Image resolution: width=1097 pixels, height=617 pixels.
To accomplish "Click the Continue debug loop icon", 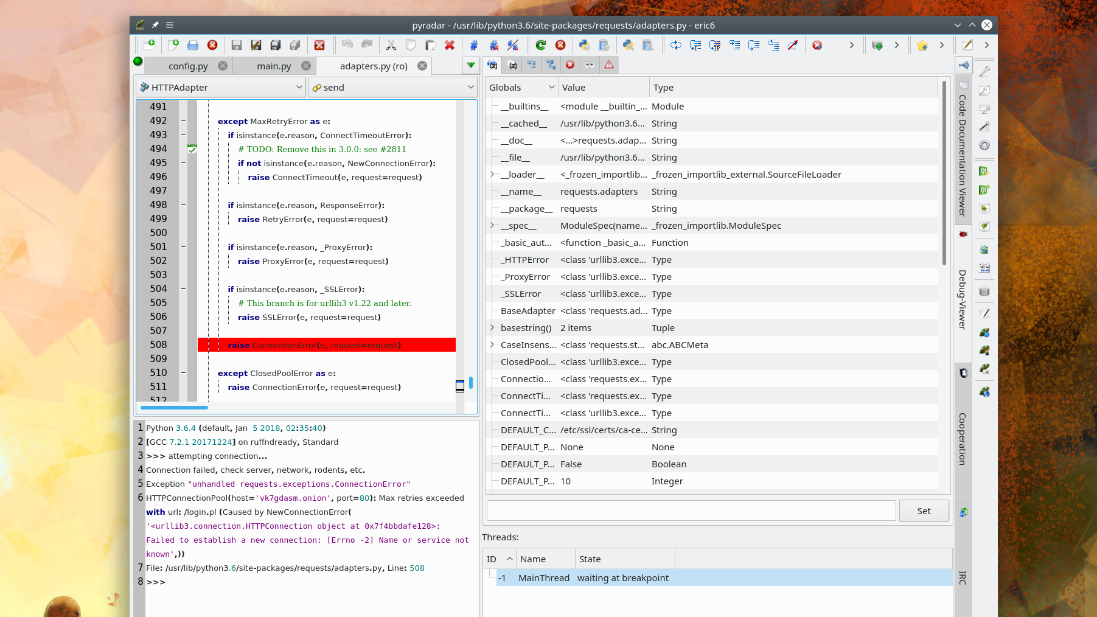I will click(676, 45).
